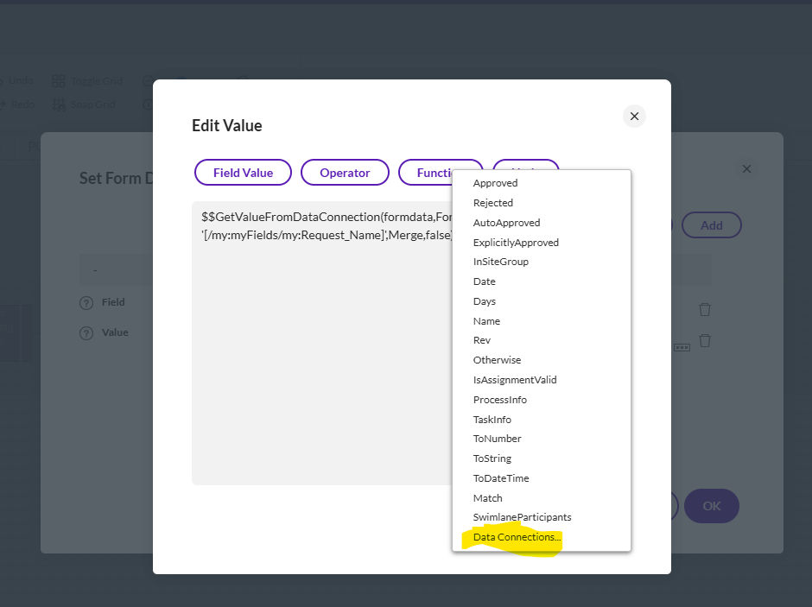The height and width of the screenshot is (607, 812).
Task: Pick SwimlaneParticipants from the menu
Action: [x=522, y=517]
